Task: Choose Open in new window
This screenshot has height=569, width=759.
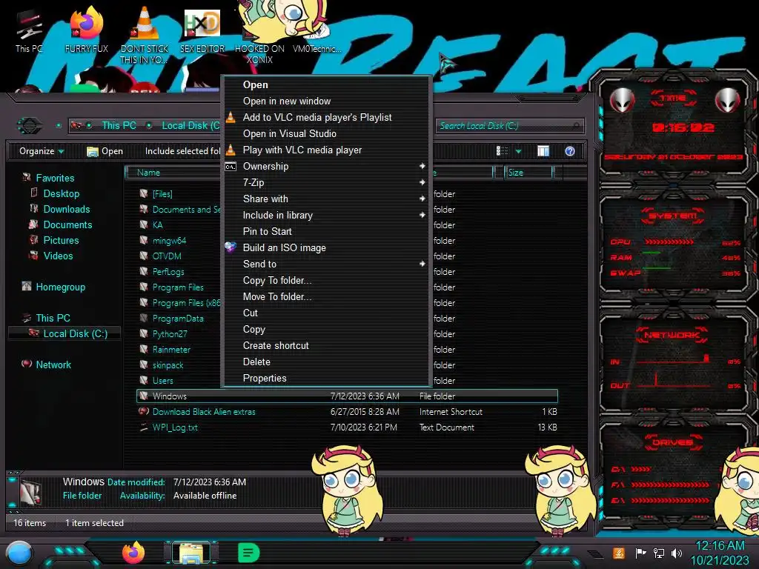Action: [x=326, y=101]
